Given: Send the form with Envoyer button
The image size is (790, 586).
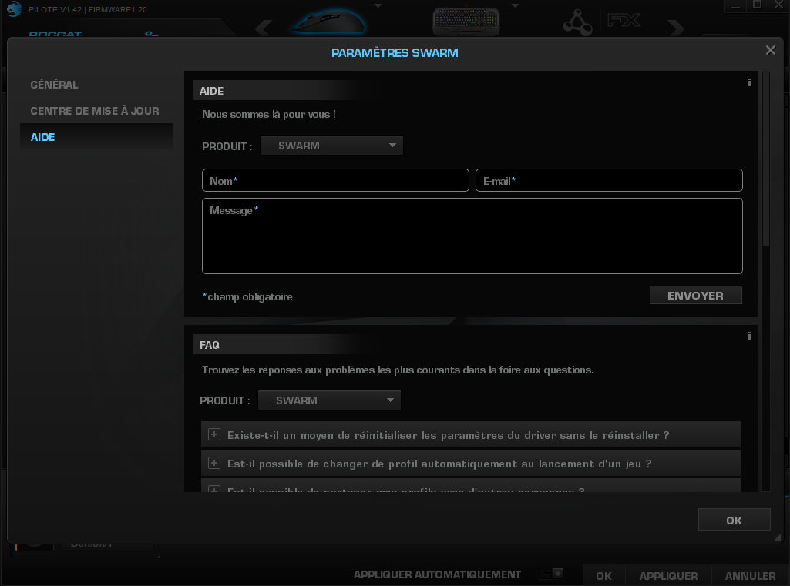Looking at the screenshot, I should pyautogui.click(x=696, y=296).
